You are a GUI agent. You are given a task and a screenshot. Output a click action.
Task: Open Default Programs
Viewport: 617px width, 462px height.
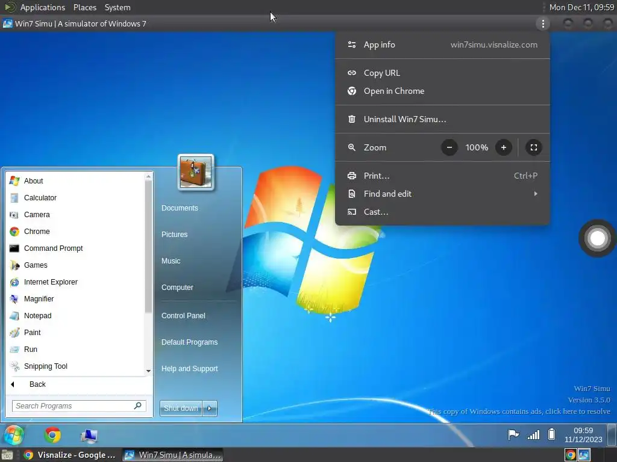coord(189,342)
